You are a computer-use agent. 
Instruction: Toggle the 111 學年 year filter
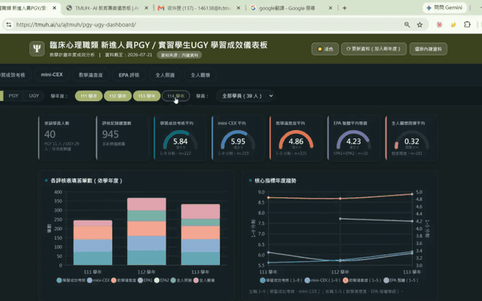pos(89,96)
